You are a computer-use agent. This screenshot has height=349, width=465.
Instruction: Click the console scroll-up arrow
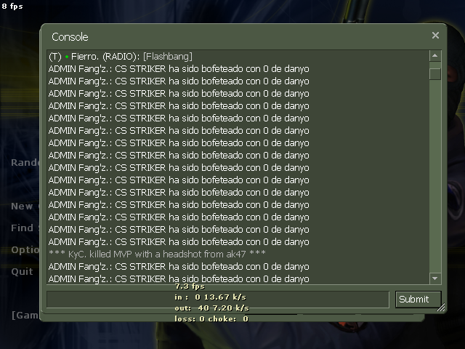434,55
